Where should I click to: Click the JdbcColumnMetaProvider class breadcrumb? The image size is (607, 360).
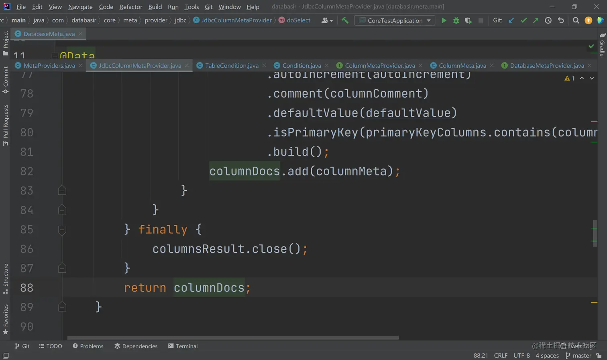click(x=232, y=20)
